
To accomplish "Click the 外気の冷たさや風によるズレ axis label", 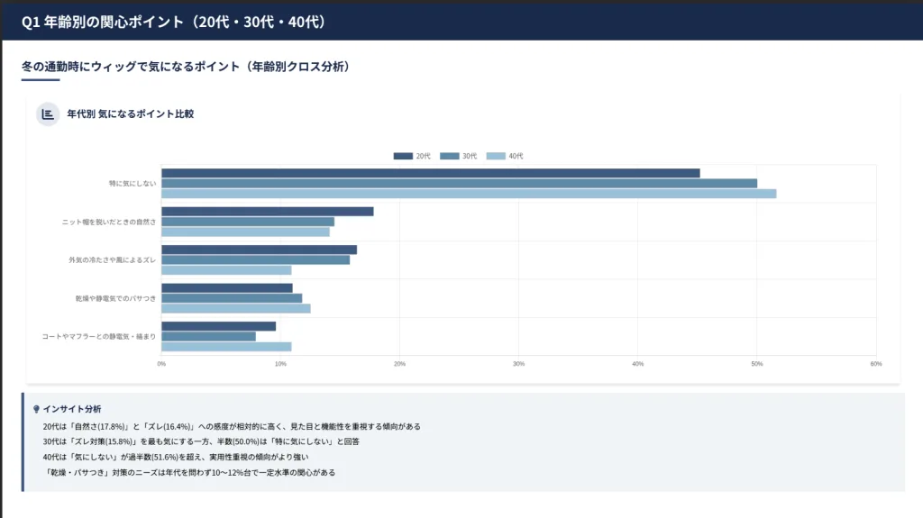I will tap(113, 259).
